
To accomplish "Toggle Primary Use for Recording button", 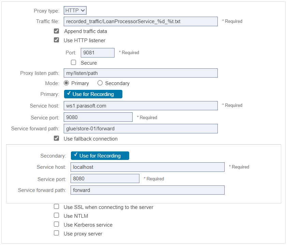I will pos(93,94).
